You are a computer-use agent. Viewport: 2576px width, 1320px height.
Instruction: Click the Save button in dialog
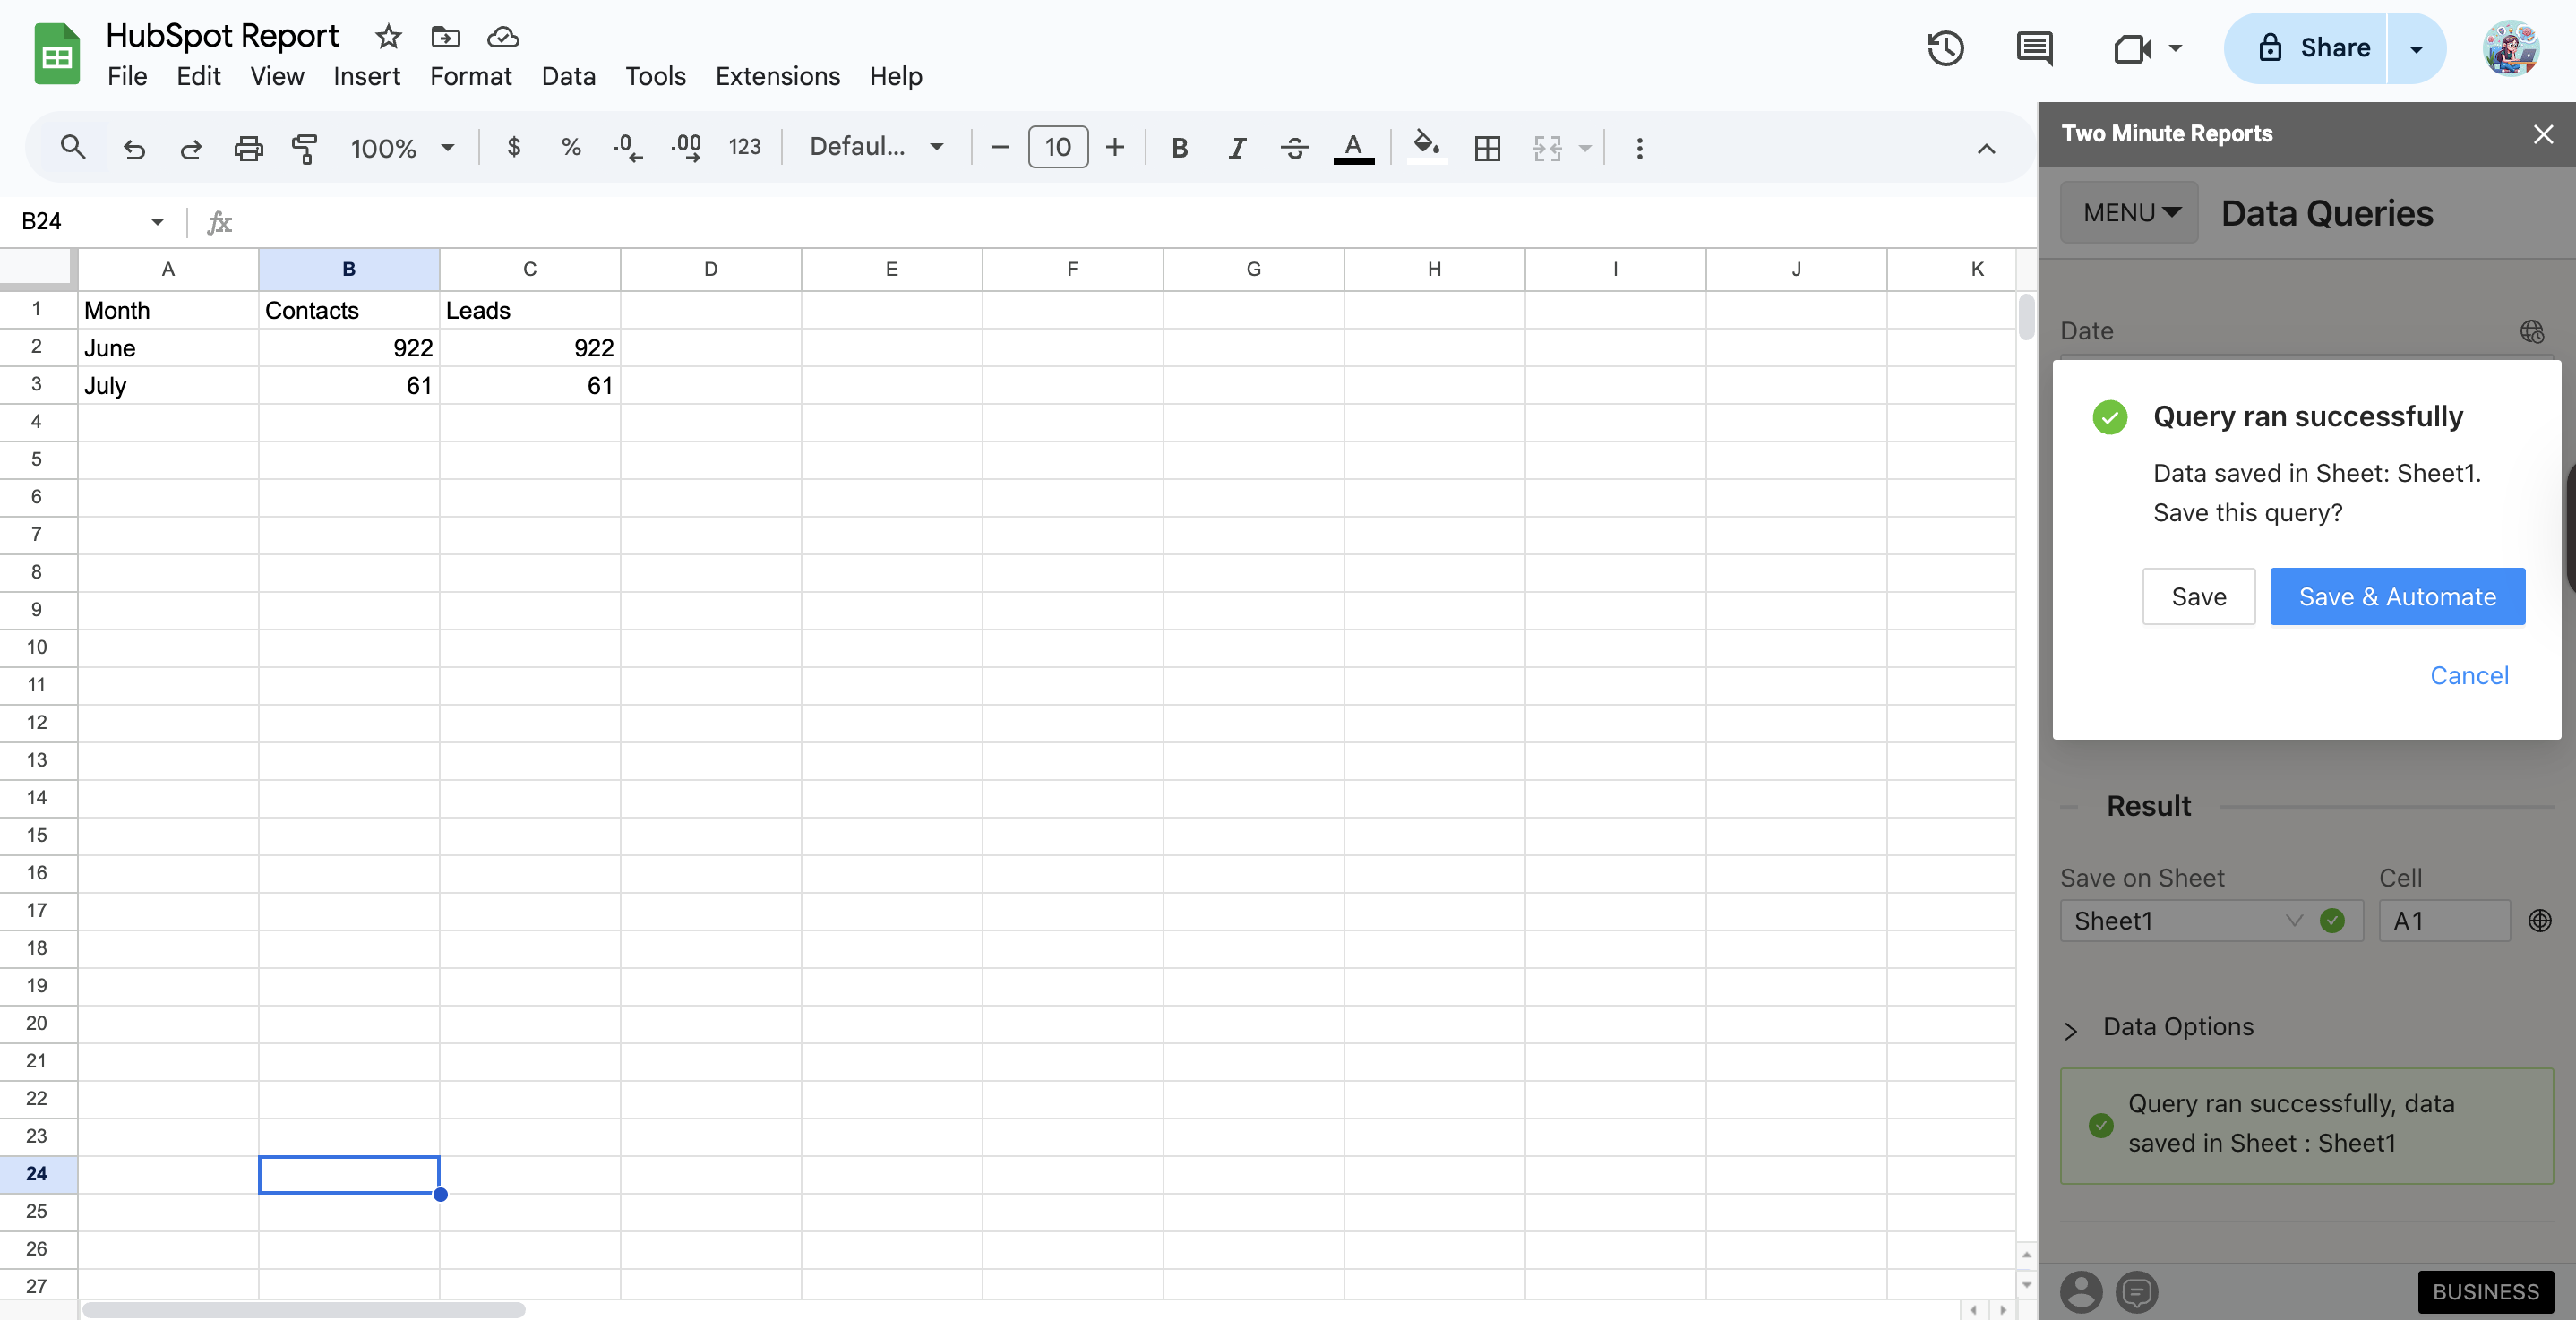click(2198, 596)
